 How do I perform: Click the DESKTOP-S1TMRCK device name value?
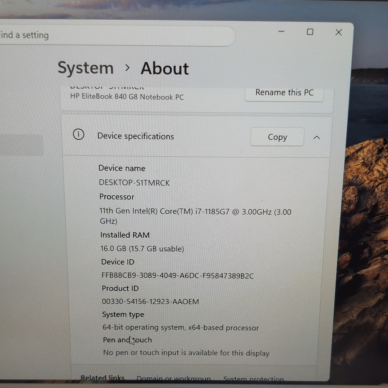135,183
